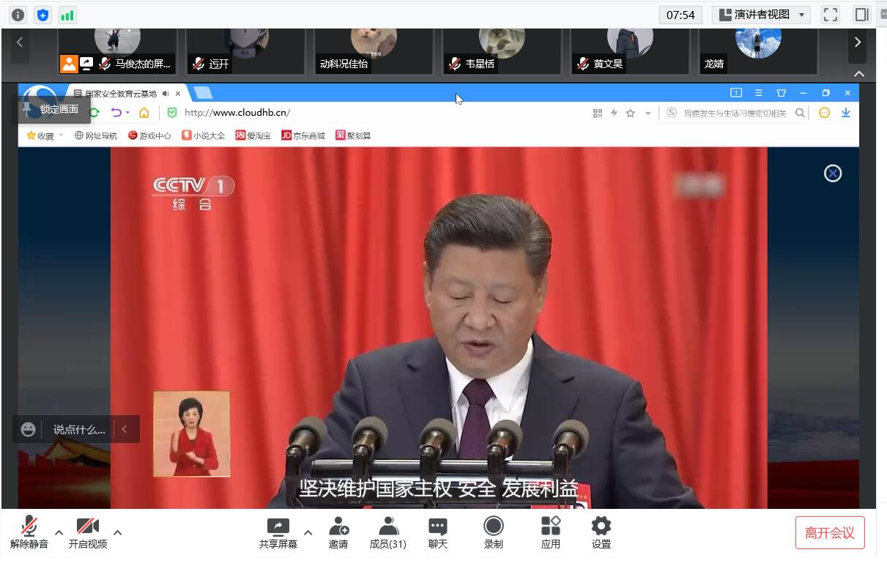Select 韦星恬 participant thumbnail
The image size is (887, 566).
click(x=502, y=50)
